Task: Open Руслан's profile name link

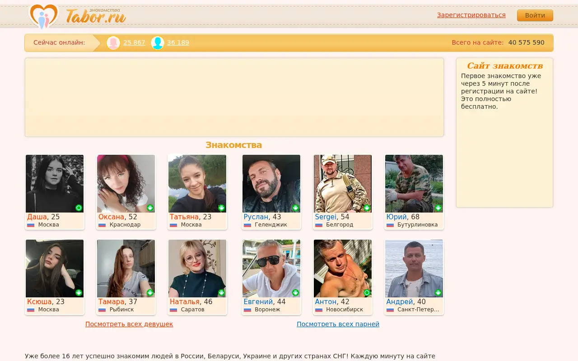Action: tap(256, 217)
